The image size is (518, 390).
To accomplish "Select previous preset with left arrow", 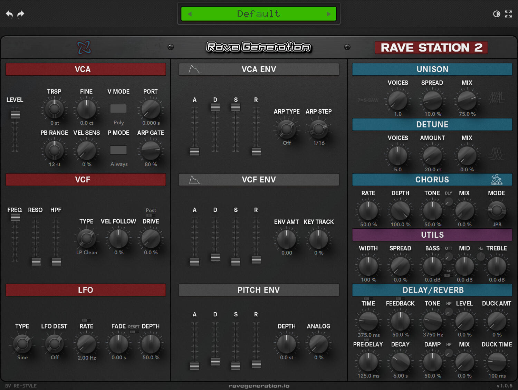I will pos(189,14).
